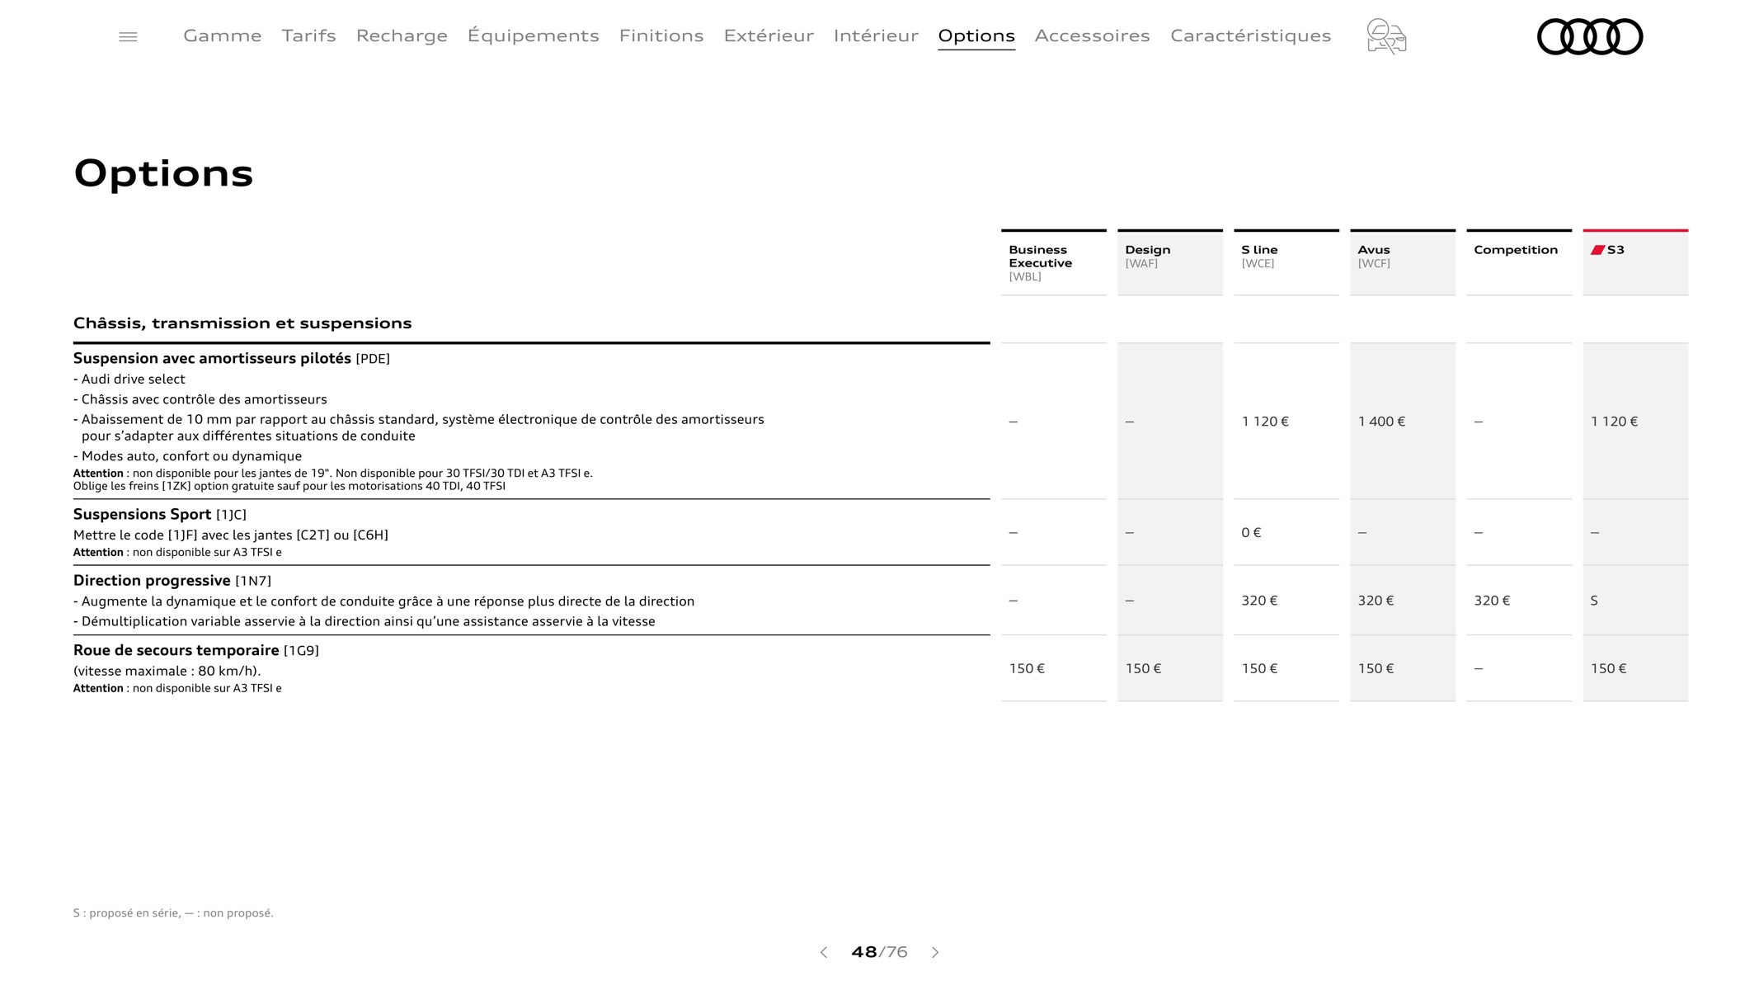Click Suspension avec amortisseurs pilotés [PDE]
This screenshot has height=990, width=1759.
(x=232, y=358)
